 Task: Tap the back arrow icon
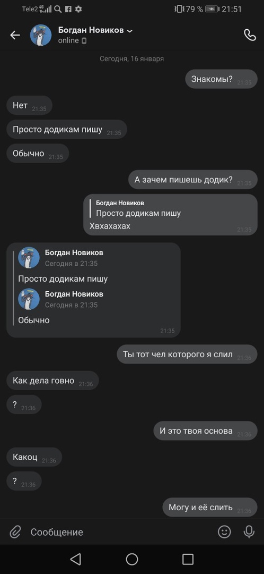[x=15, y=35]
